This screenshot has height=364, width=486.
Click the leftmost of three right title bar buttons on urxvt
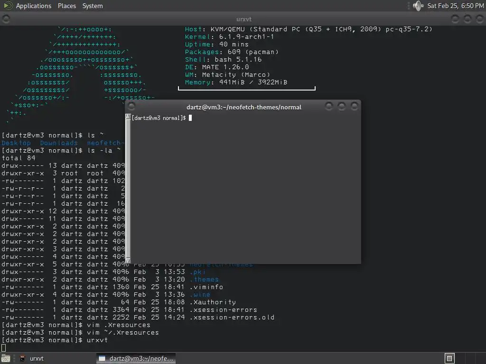(x=455, y=19)
